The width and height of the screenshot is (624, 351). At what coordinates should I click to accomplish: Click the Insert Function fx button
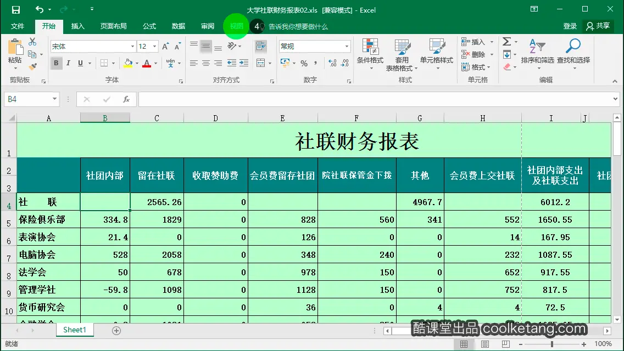coord(126,99)
